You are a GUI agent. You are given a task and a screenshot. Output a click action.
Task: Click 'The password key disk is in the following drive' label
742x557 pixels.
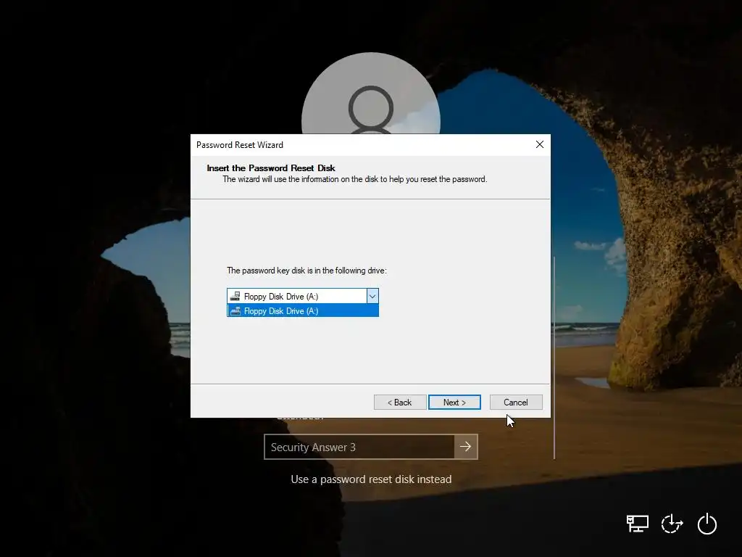[x=307, y=271]
